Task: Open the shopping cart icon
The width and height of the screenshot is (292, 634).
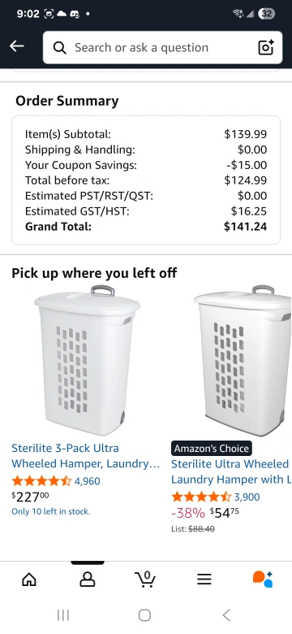Action: click(x=146, y=580)
